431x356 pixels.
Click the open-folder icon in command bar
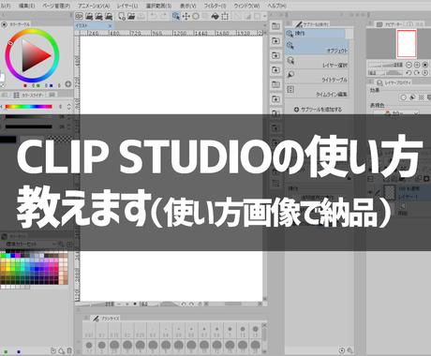tap(131, 16)
